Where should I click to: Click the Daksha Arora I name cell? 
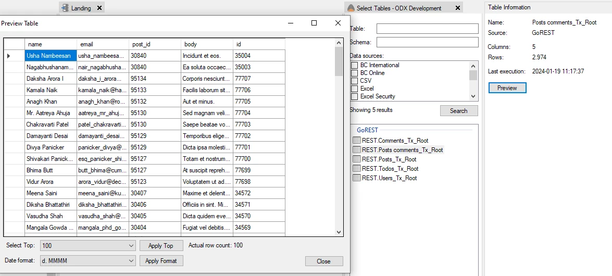pos(51,79)
